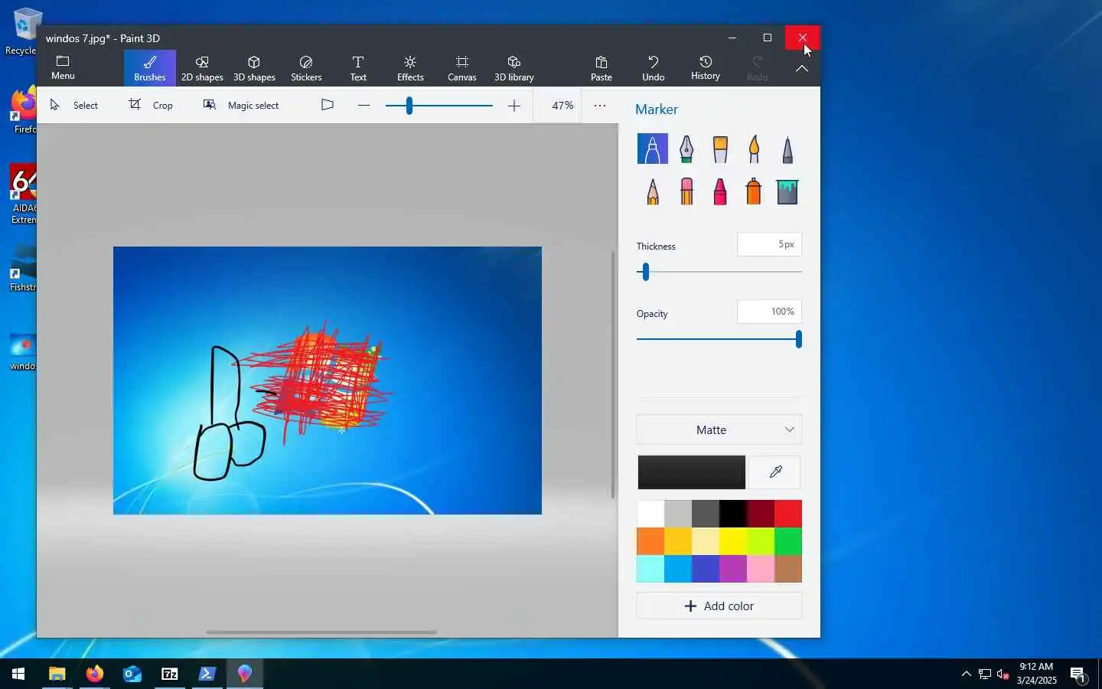Expand the Matte material dropdown
The width and height of the screenshot is (1102, 689).
point(719,429)
